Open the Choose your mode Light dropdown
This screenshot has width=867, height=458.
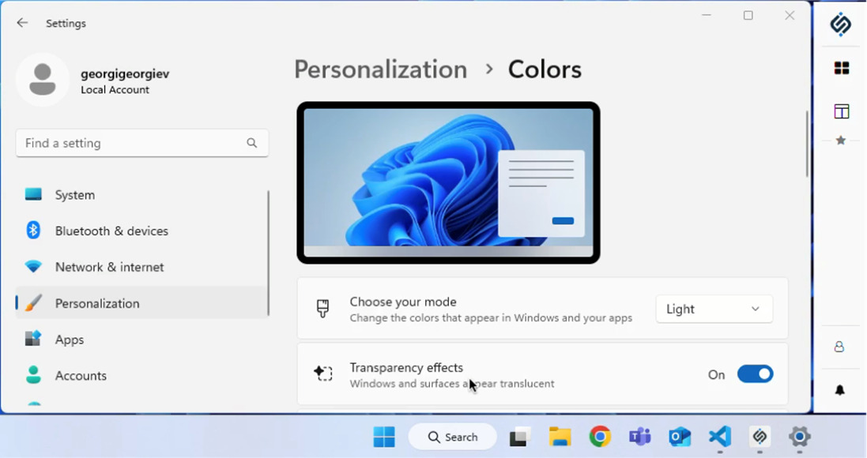point(714,309)
